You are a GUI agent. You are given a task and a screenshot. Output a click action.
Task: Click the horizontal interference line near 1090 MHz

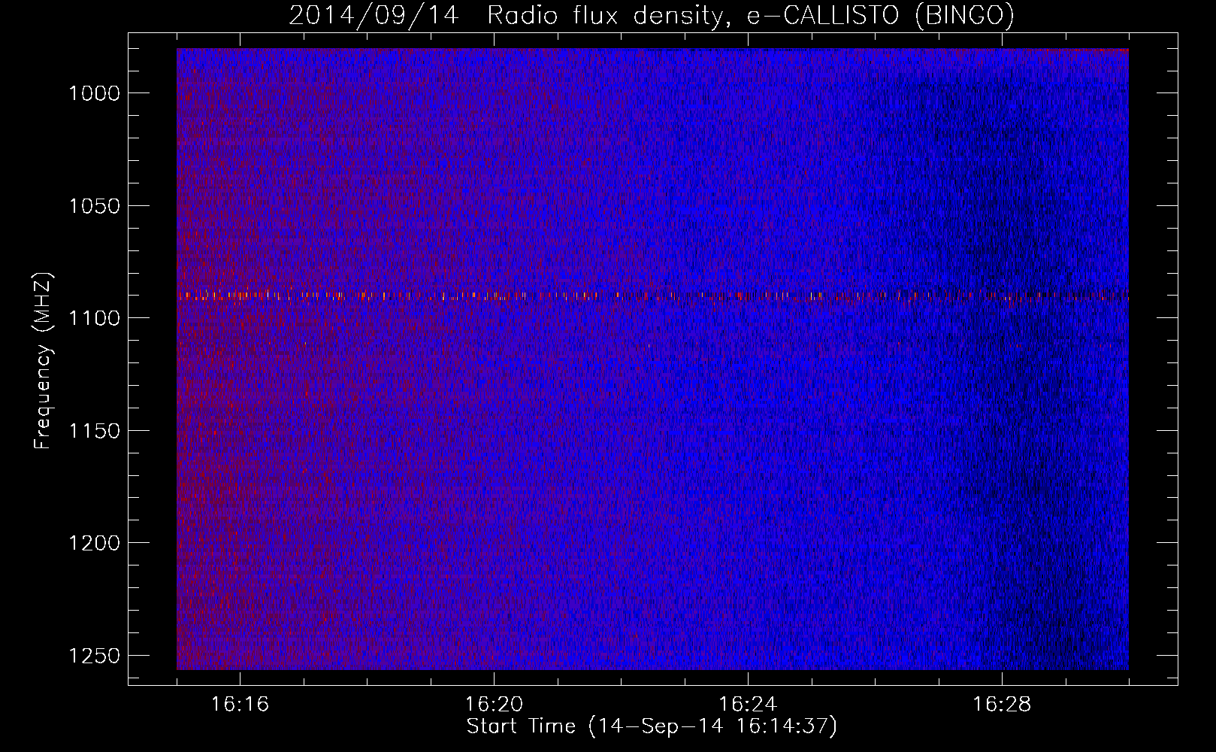tap(652, 296)
